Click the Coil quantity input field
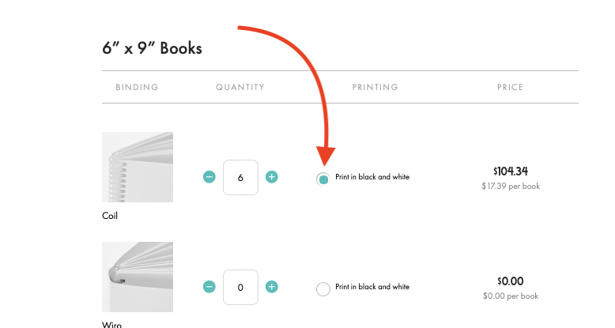This screenshot has width=615, height=328. pos(240,177)
